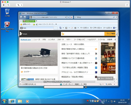Open the ヘルスケア navigation item
131x105 pixels.
(92, 40)
